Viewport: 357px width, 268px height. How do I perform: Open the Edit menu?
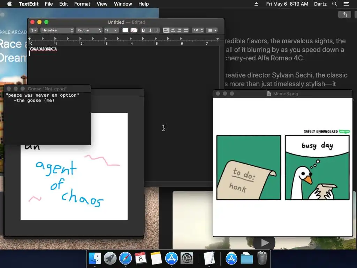pos(63,4)
